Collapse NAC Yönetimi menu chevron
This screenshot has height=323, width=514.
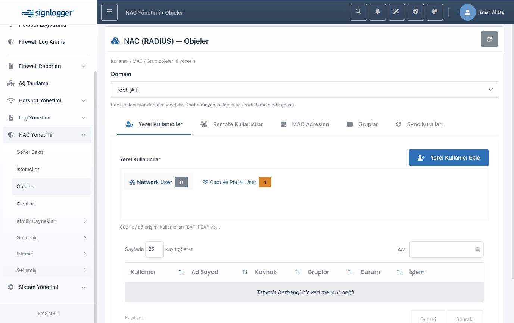(x=84, y=135)
